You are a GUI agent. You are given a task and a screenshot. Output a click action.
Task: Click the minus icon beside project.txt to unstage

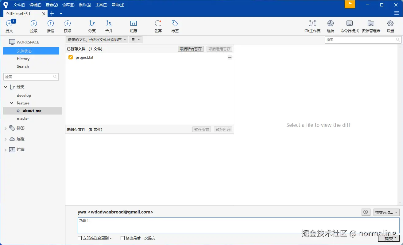tap(230, 57)
